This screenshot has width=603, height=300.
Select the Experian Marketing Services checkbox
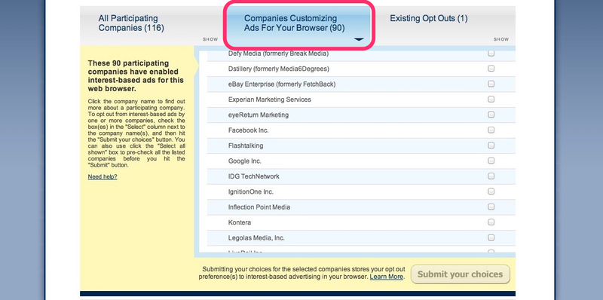click(x=491, y=99)
